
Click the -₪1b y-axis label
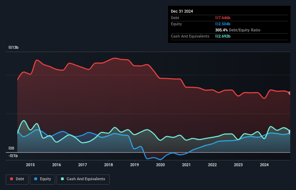(x=13, y=156)
